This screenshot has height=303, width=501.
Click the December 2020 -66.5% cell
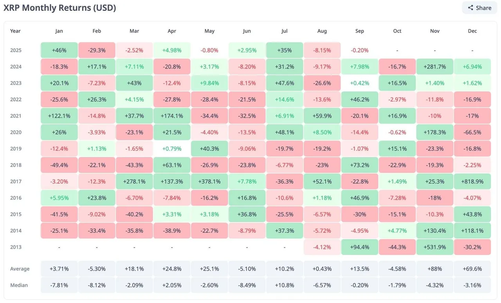[x=472, y=132]
